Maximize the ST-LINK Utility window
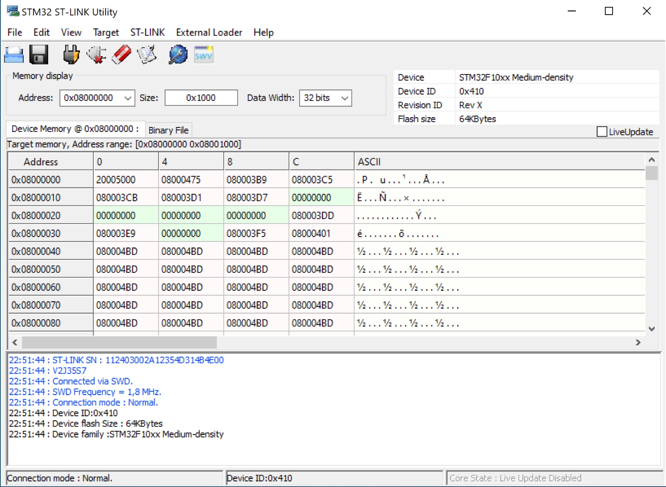666x487 pixels. click(x=609, y=11)
